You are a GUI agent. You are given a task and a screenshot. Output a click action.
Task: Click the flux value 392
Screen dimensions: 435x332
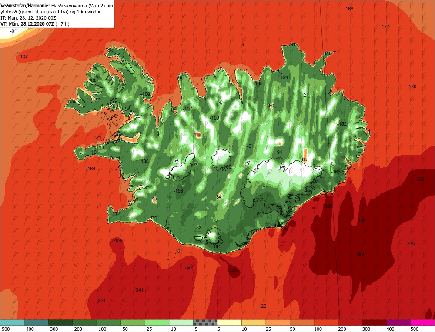(189, 268)
